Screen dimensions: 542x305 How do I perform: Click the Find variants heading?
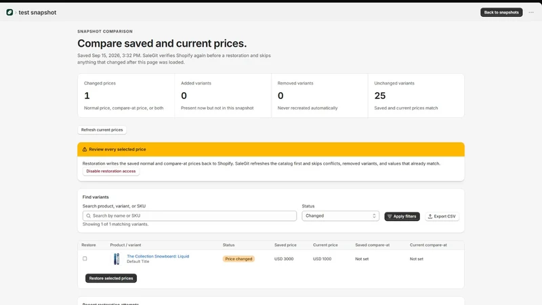96,197
